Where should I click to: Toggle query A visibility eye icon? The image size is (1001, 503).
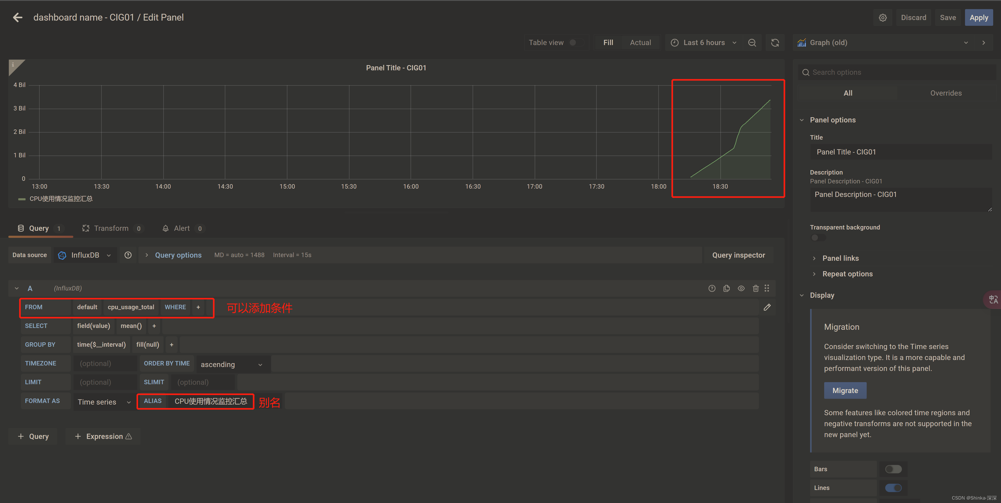(x=741, y=288)
